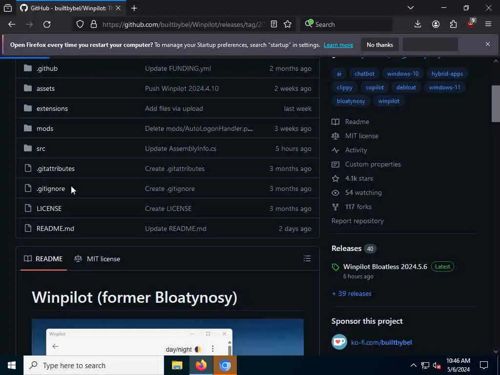Open commit 'Update FUNDING.yml'
500x375 pixels.
coord(178,68)
